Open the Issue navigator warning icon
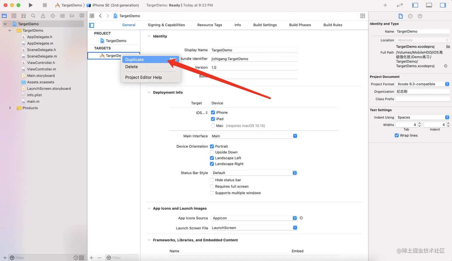This screenshot has width=452, height=261. click(x=43, y=16)
